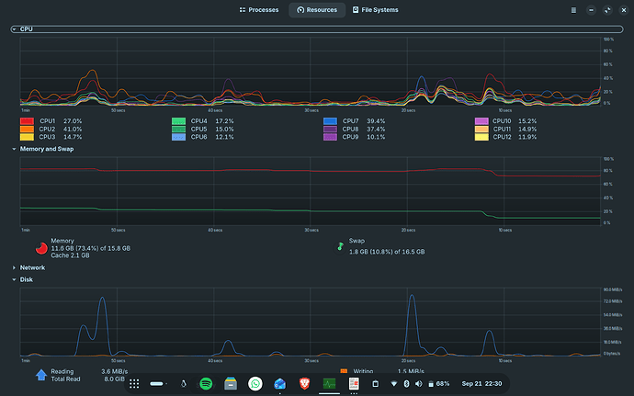This screenshot has height=396, width=634.
Task: Change the CPU1 red color swatch
Action: pos(27,121)
